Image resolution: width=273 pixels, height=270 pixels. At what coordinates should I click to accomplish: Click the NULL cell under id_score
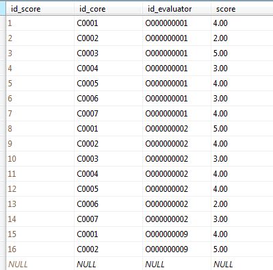pyautogui.click(x=40, y=265)
